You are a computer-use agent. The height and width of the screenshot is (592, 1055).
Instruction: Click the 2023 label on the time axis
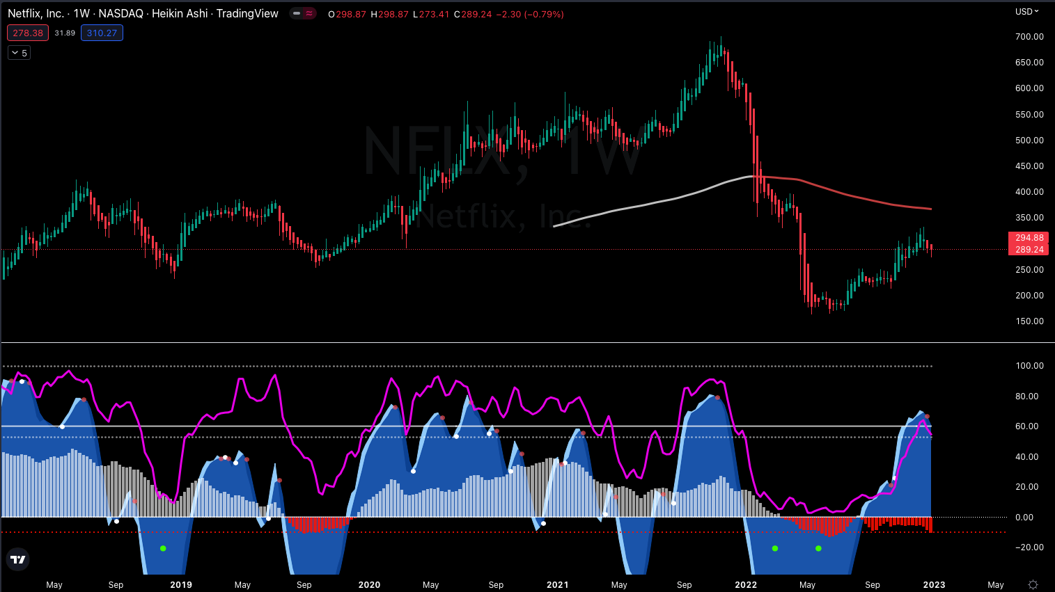tap(935, 584)
